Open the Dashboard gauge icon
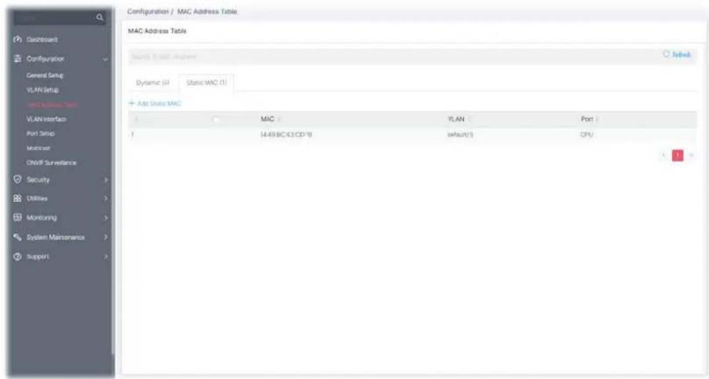 point(18,39)
